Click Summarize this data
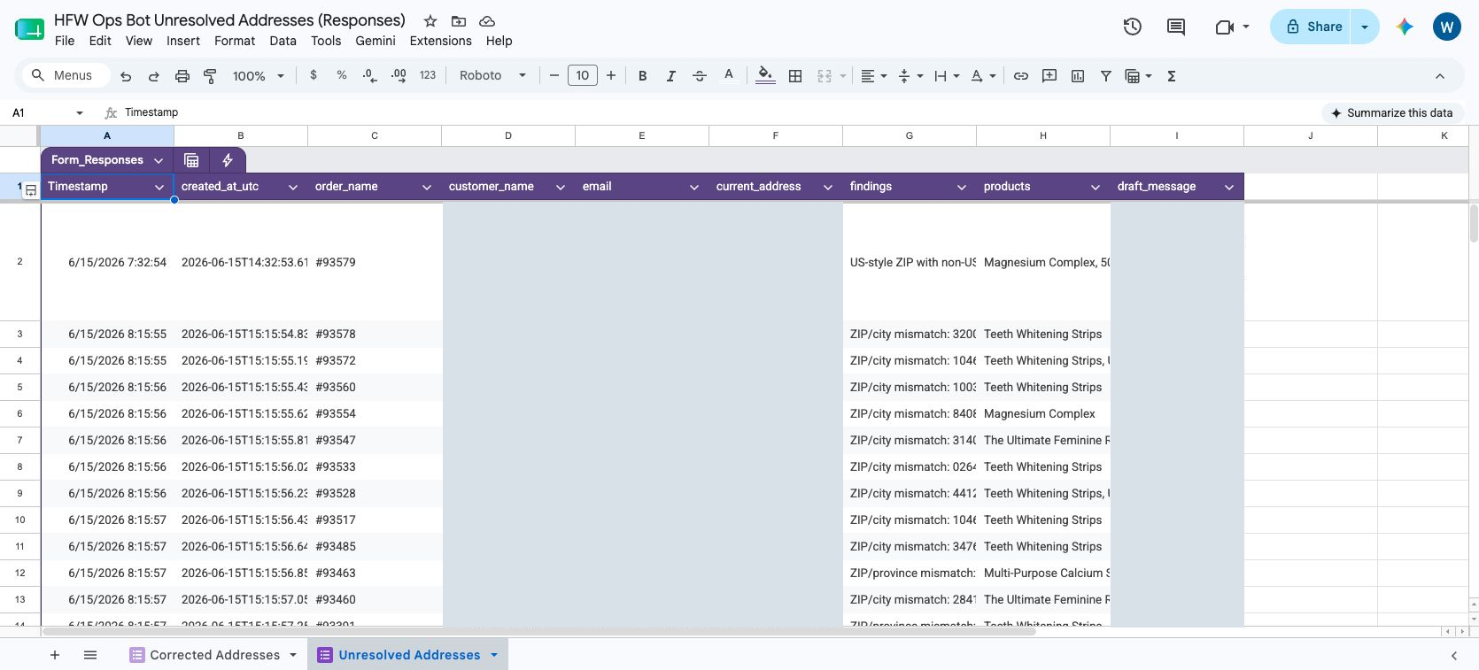 point(1392,113)
